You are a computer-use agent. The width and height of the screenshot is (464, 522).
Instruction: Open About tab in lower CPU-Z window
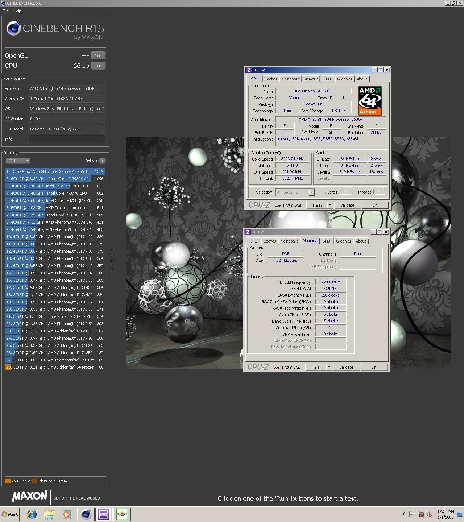(x=360, y=241)
